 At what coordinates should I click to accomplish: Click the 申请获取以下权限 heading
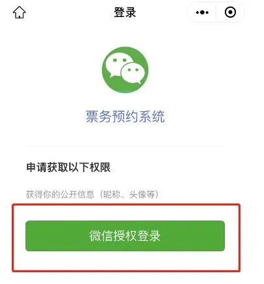69,168
